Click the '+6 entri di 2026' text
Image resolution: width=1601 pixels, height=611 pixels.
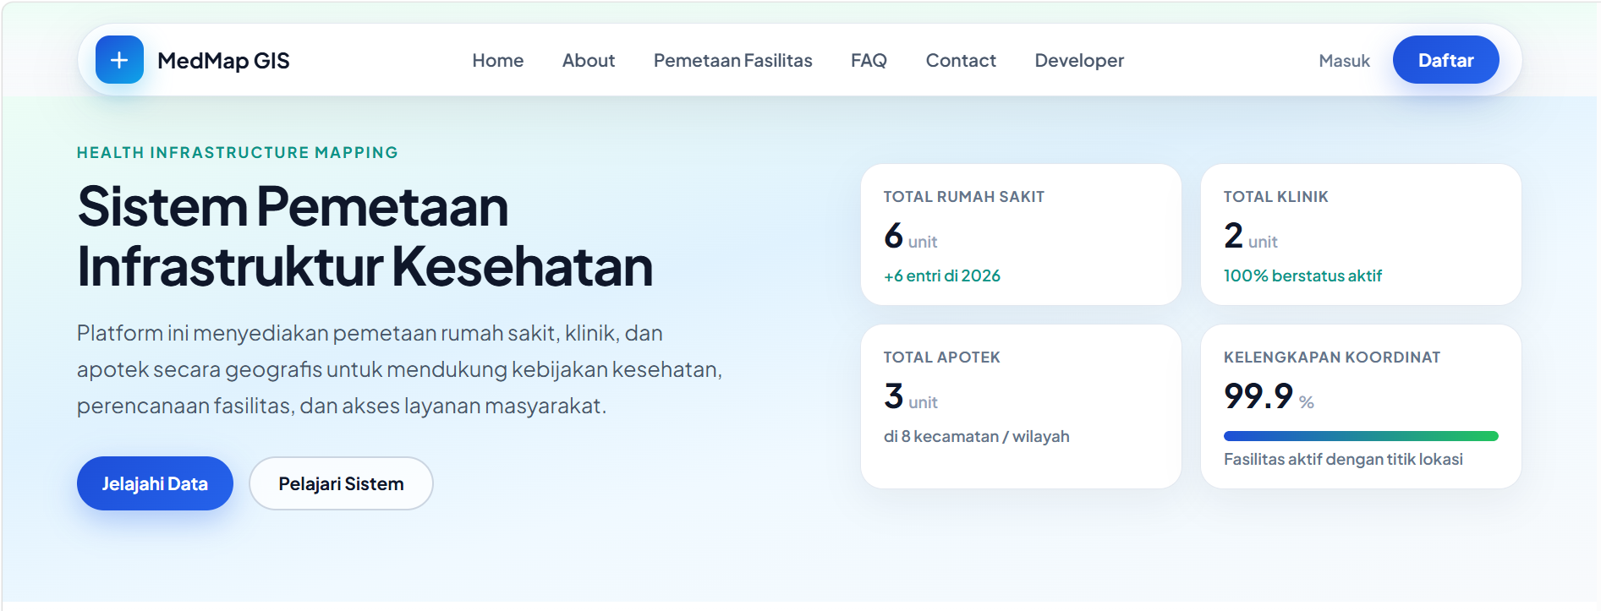click(942, 276)
